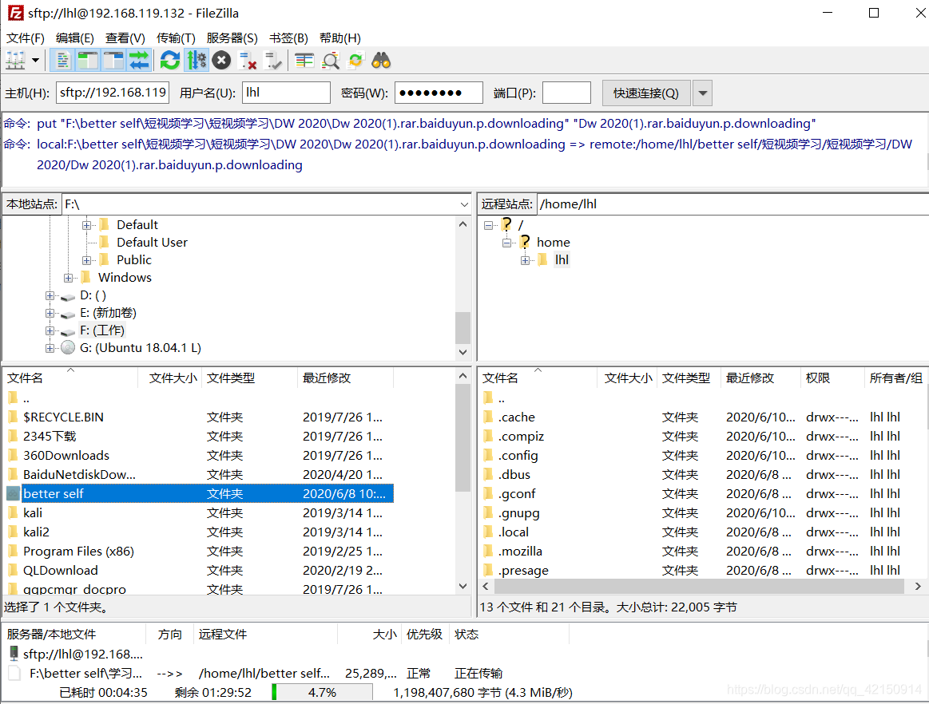Refresh file and folder lists
This screenshot has height=704, width=929.
pos(170,61)
